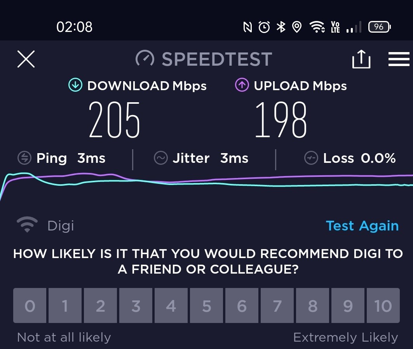Tap the Jitter wave icon
The width and height of the screenshot is (413, 349).
point(161,158)
